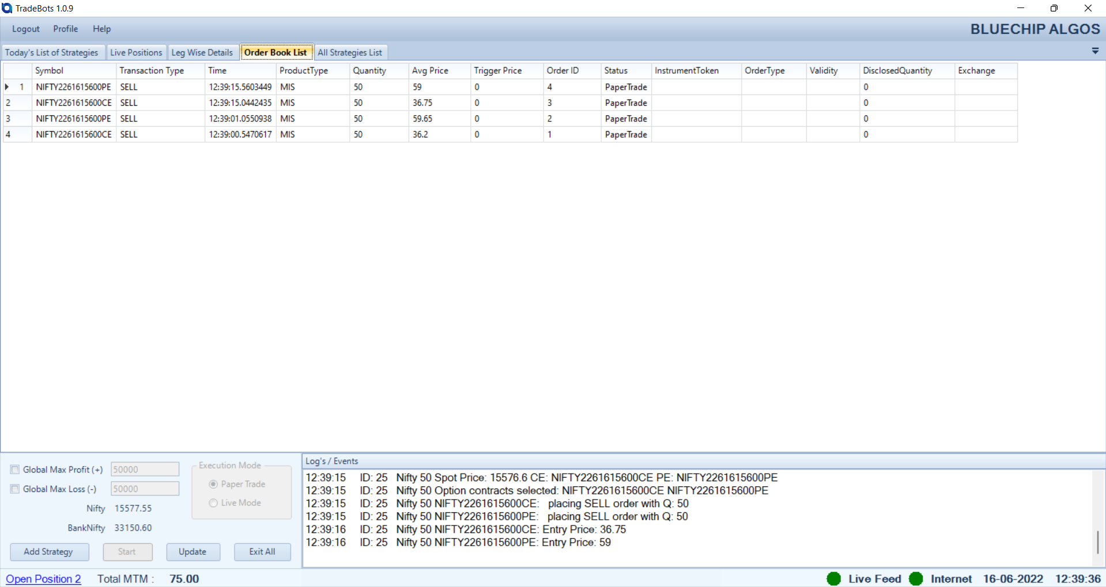Click the Nifty value 15577.55
The image size is (1106, 587).
click(x=133, y=509)
